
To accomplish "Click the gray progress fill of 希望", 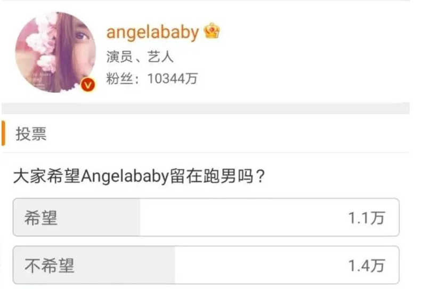I will (77, 217).
